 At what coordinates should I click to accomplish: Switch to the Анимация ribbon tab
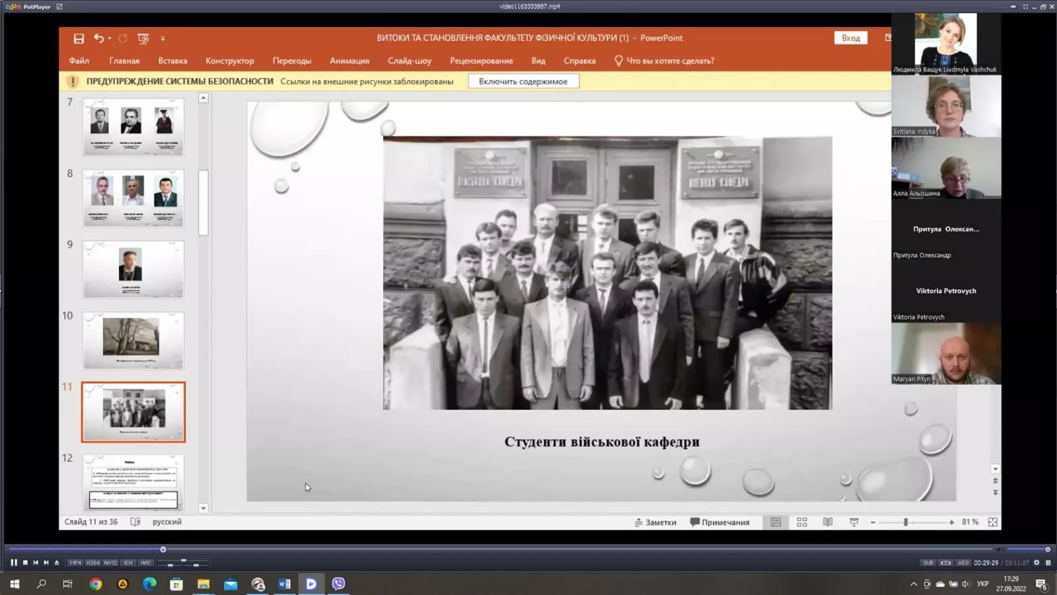point(349,61)
